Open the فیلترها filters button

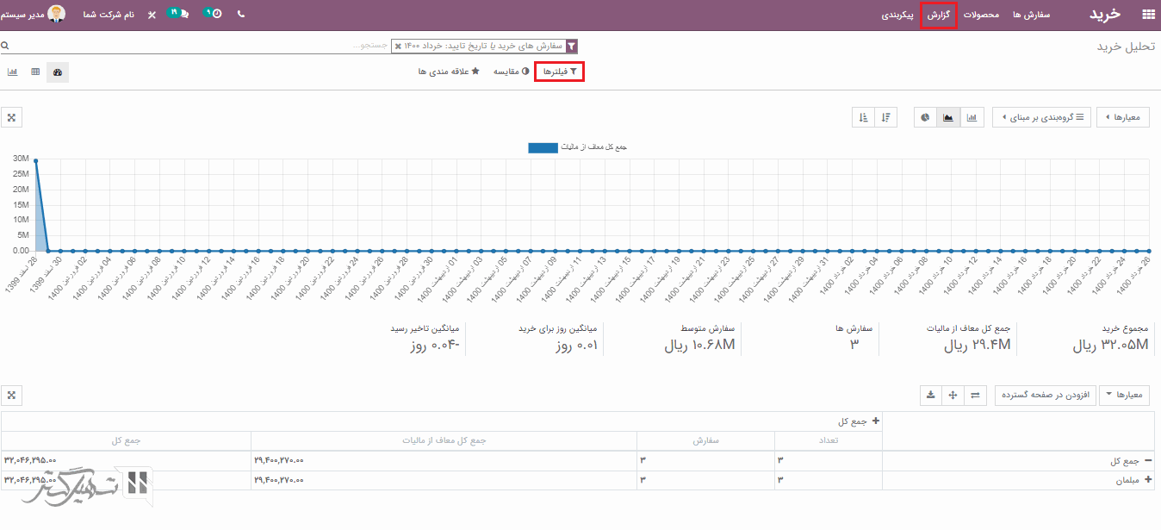[559, 72]
